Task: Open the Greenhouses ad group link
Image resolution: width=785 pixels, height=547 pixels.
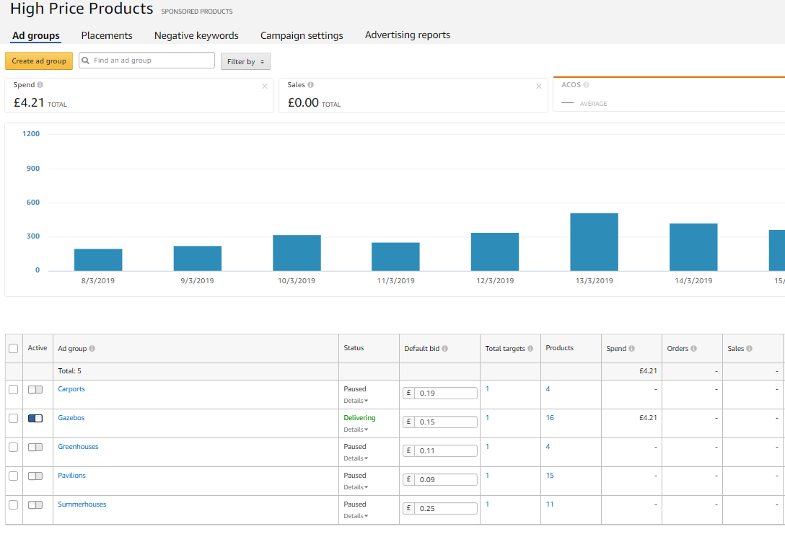Action: 78,447
